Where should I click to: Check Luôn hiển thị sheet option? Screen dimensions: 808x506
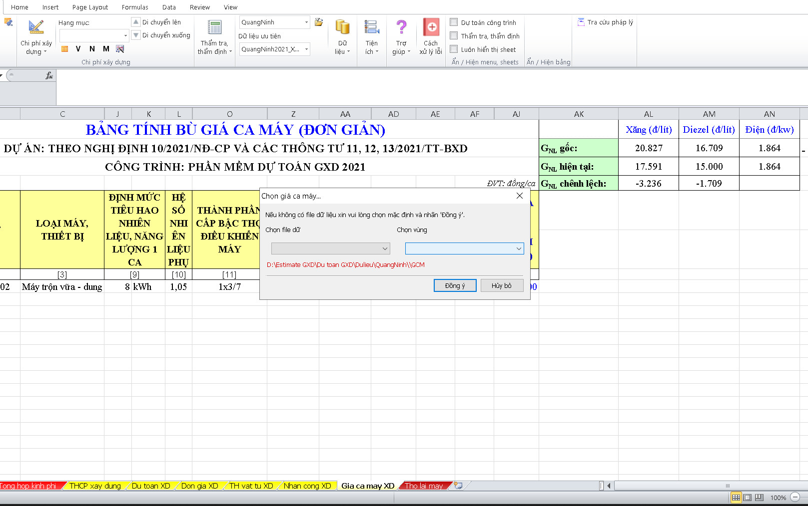click(454, 49)
